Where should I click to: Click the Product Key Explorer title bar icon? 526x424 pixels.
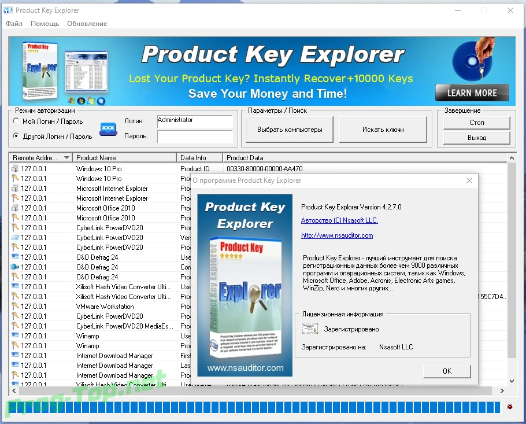click(8, 10)
